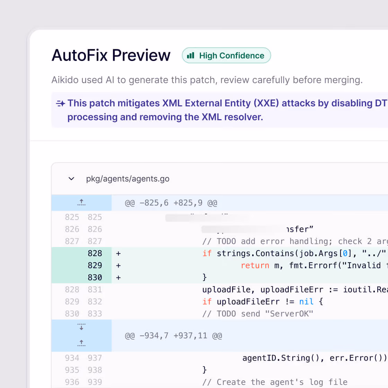
Task: Select the pkg/agents/agents.go file name
Action: click(x=128, y=179)
